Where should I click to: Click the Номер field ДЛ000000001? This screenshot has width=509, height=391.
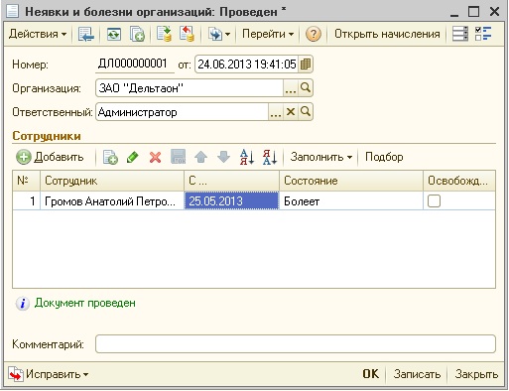(x=135, y=64)
